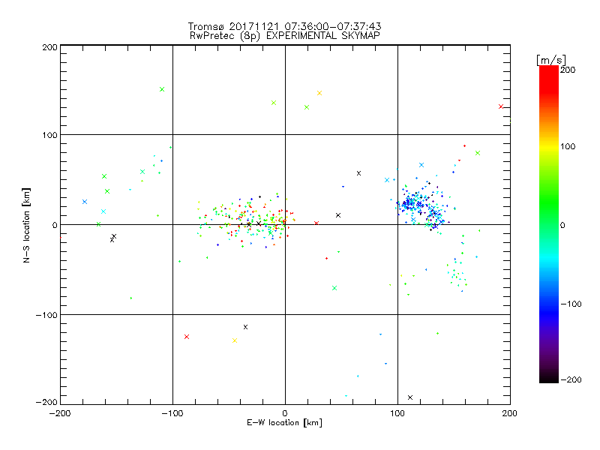Click the colorbar tick label "0"
The height and width of the screenshot is (450, 600).
click(x=562, y=225)
